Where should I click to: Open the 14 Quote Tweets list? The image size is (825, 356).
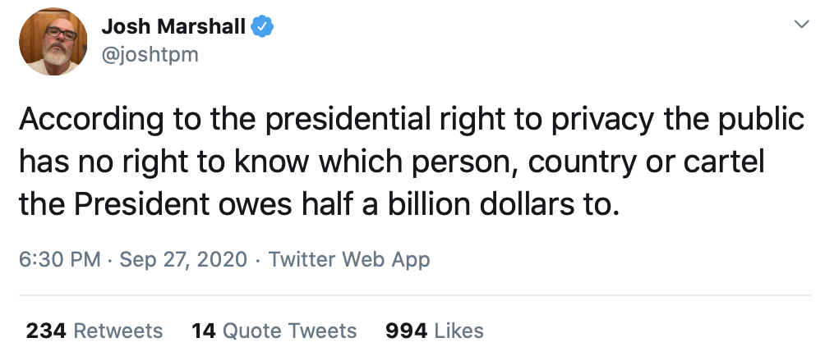[274, 331]
